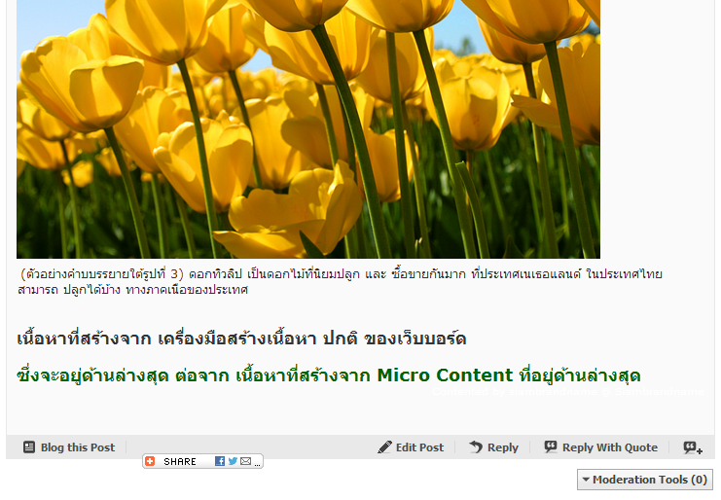Click the Moderation Tools dropdown arrow
The height and width of the screenshot is (500, 721).
(585, 480)
